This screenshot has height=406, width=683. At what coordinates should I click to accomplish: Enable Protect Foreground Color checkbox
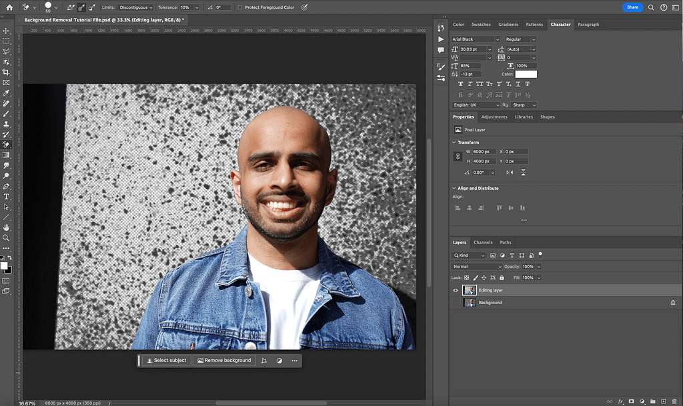click(x=239, y=7)
